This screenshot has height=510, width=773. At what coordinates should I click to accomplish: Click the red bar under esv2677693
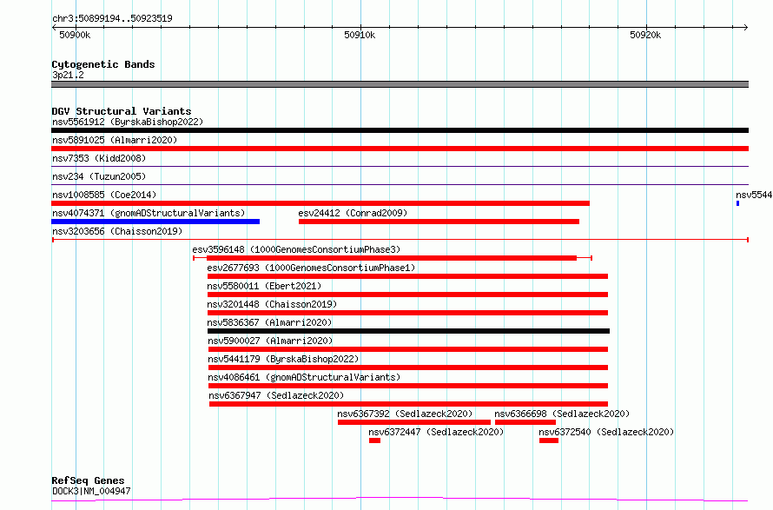(407, 276)
